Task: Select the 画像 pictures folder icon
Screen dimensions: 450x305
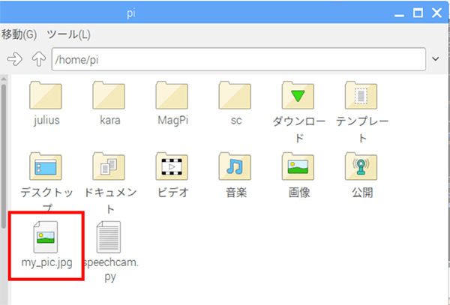Action: pyautogui.click(x=298, y=166)
